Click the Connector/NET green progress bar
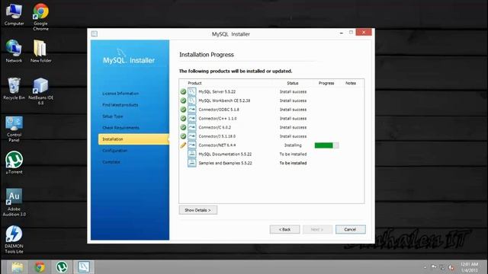The width and height of the screenshot is (488, 274). tap(327, 145)
